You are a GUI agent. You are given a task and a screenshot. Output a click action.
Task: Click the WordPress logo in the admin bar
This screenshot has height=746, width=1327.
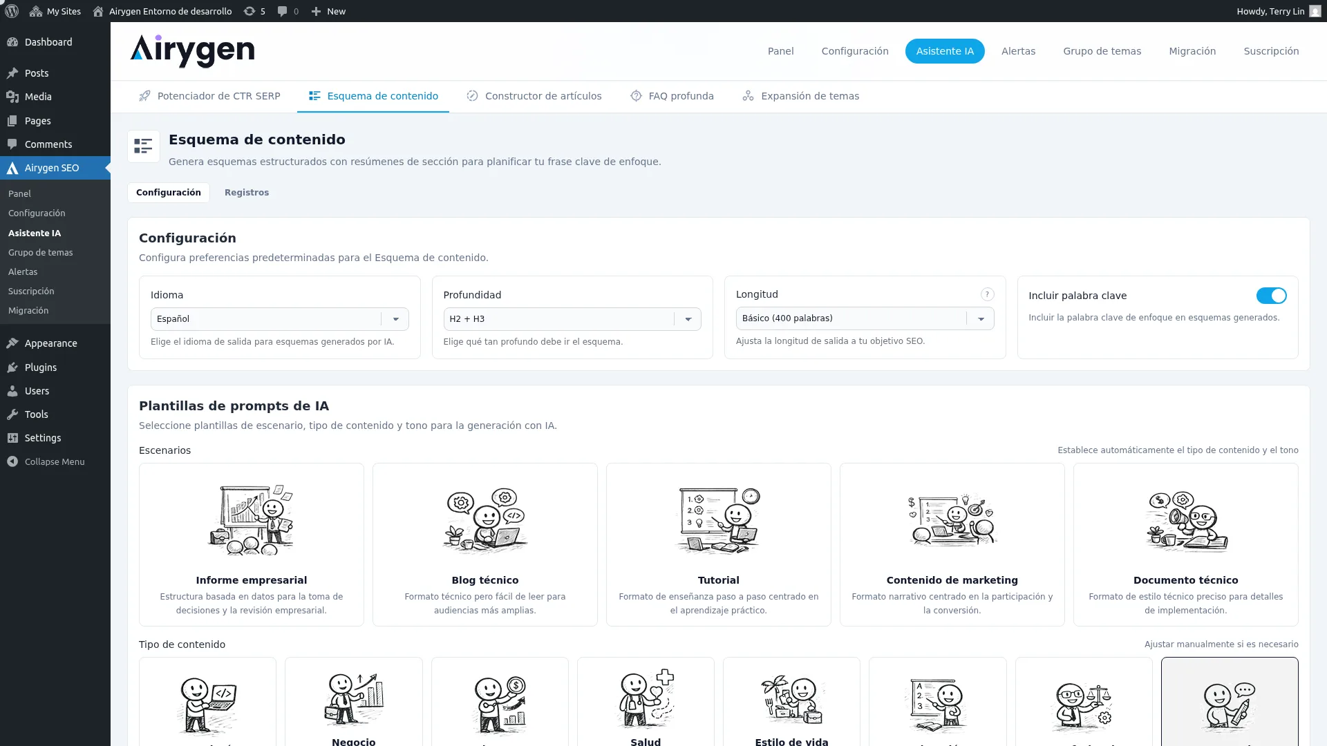(x=12, y=11)
